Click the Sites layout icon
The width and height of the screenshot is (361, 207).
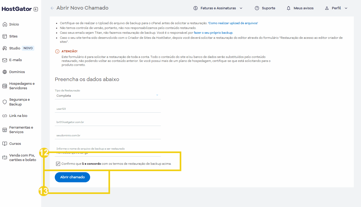coord(5,36)
